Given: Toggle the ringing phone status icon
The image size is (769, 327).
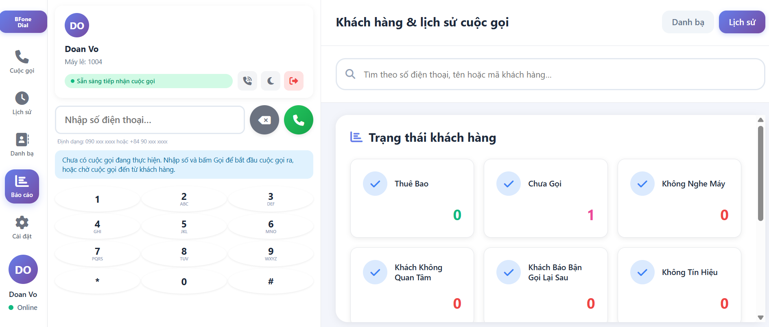Looking at the screenshot, I should coord(247,81).
